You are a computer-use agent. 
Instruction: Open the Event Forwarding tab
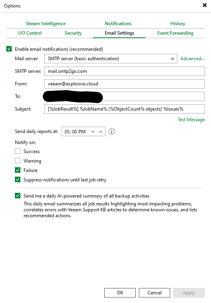pos(175,33)
